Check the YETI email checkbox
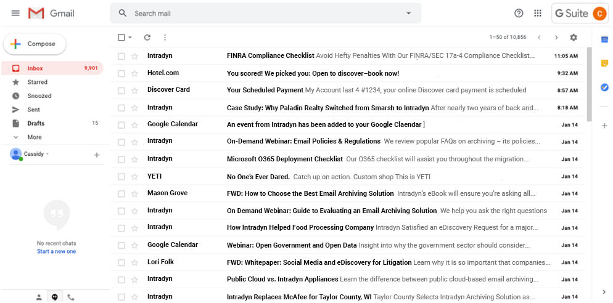 121,177
